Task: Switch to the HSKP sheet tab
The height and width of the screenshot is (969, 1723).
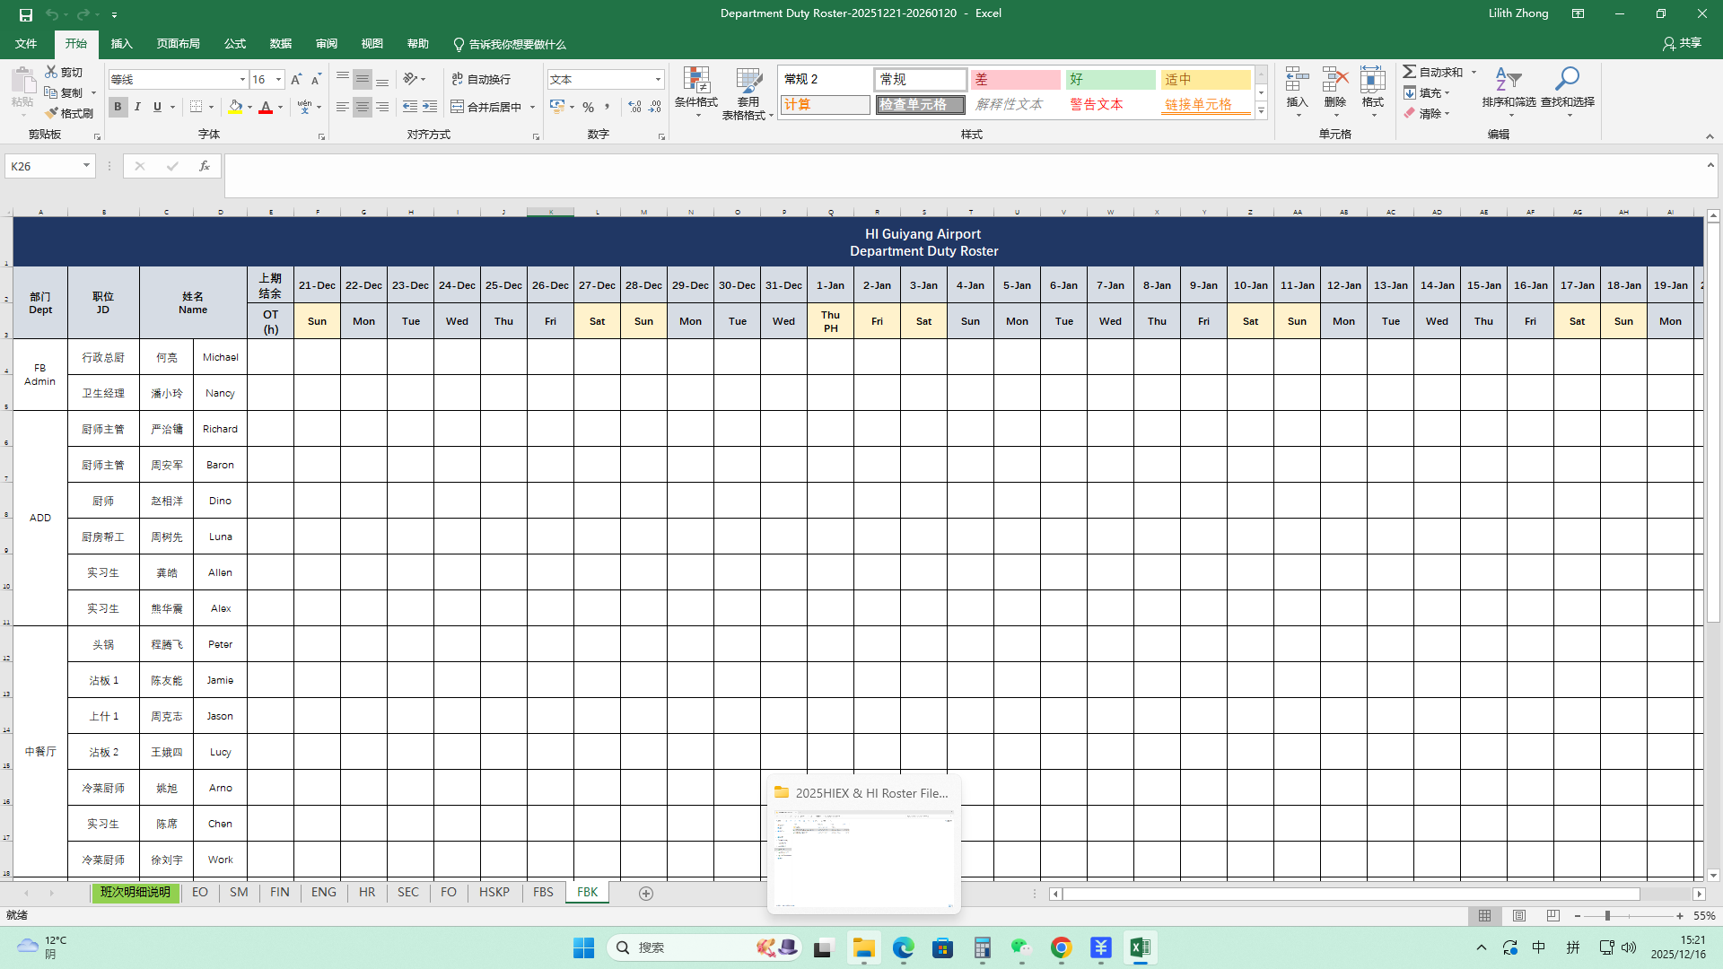Action: click(494, 893)
